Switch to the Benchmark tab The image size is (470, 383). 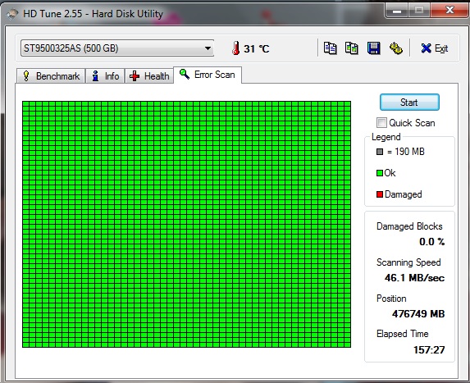[x=51, y=76]
